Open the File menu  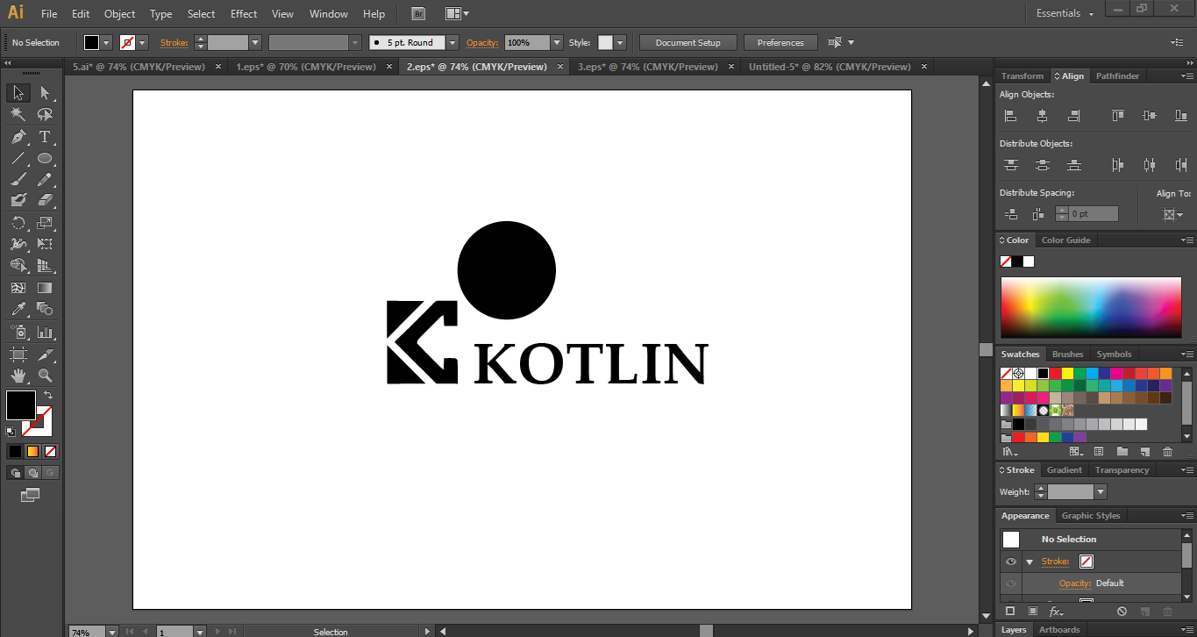[x=49, y=14]
